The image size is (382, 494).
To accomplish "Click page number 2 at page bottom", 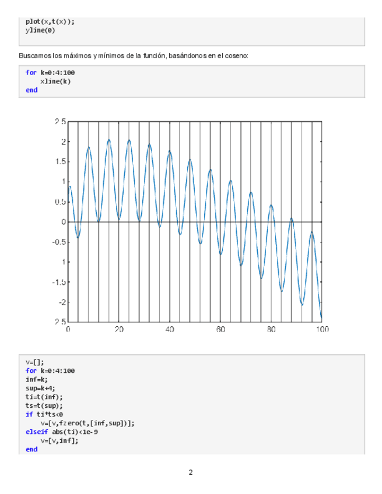I will click(x=191, y=472).
